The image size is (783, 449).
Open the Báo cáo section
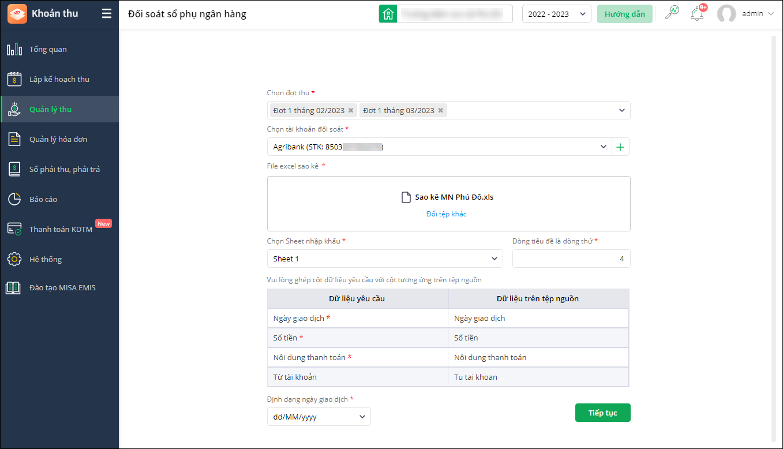(x=43, y=200)
